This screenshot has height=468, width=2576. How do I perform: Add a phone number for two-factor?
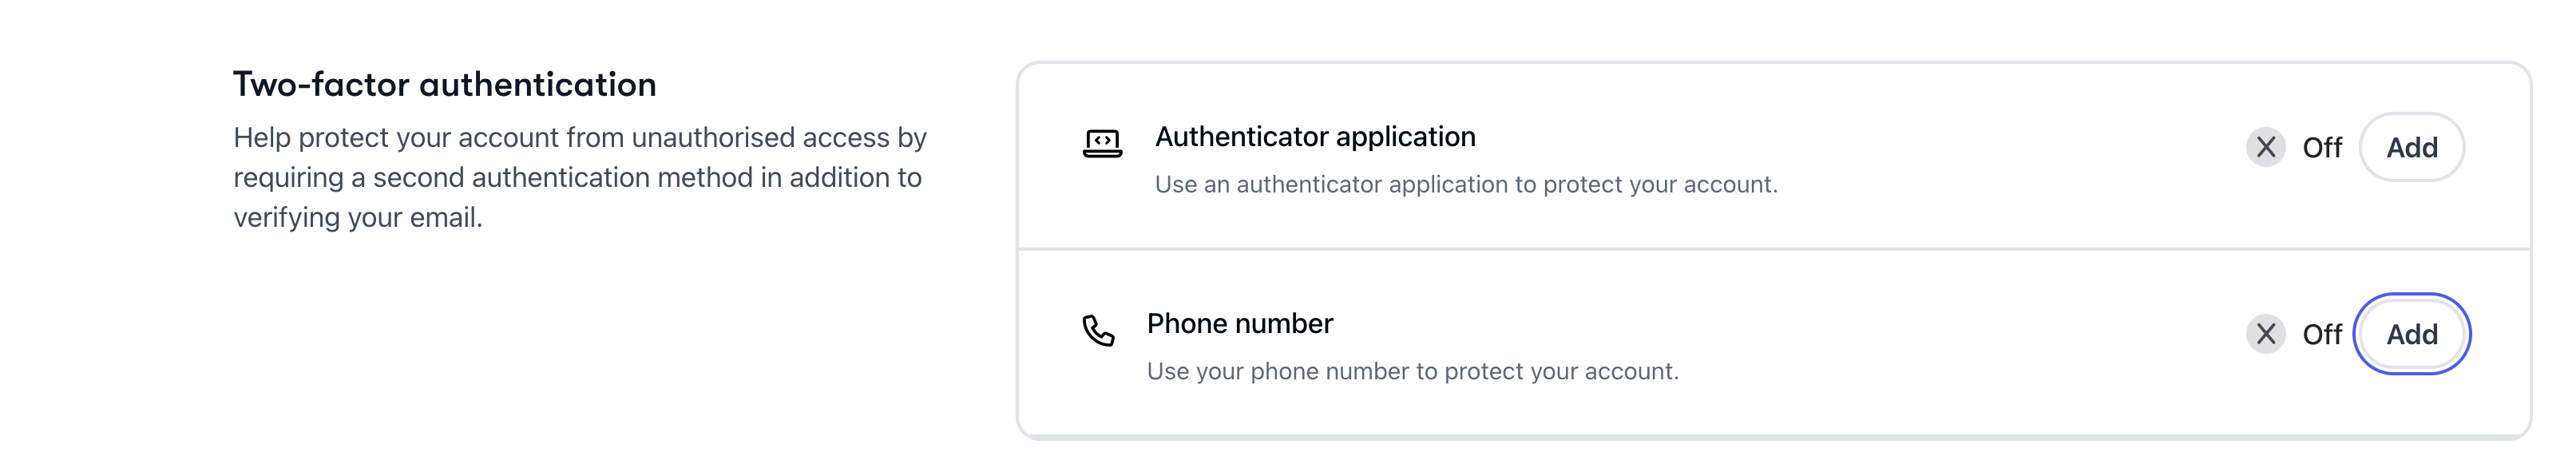coord(2411,334)
